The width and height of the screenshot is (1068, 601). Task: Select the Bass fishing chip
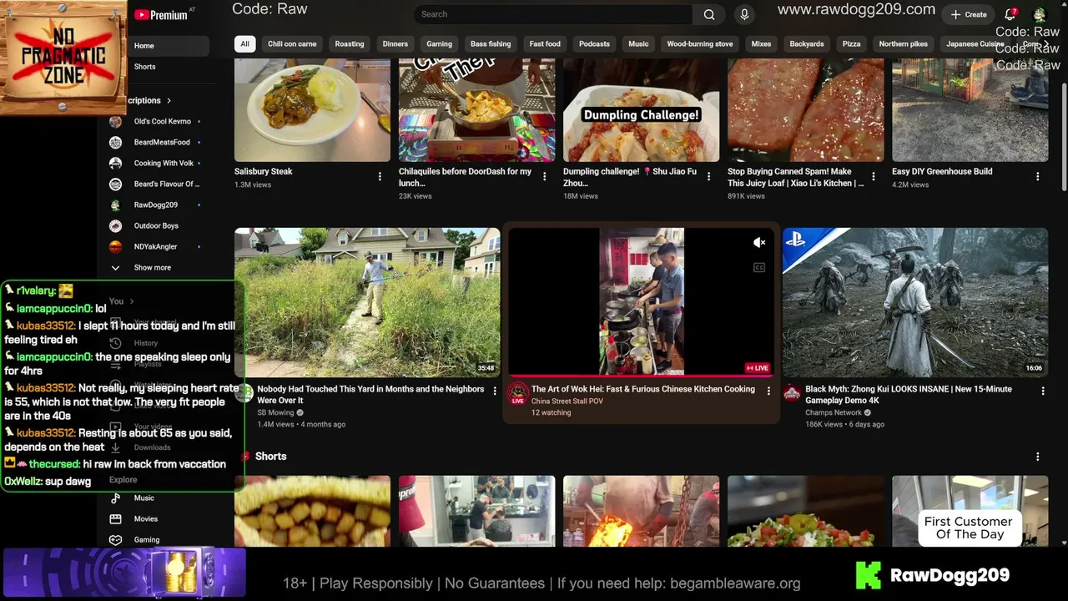coord(491,43)
